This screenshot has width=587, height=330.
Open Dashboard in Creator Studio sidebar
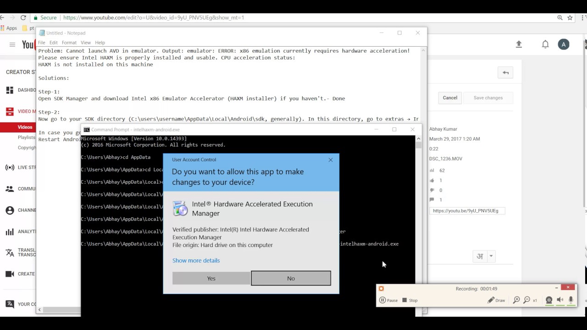[x=21, y=90]
